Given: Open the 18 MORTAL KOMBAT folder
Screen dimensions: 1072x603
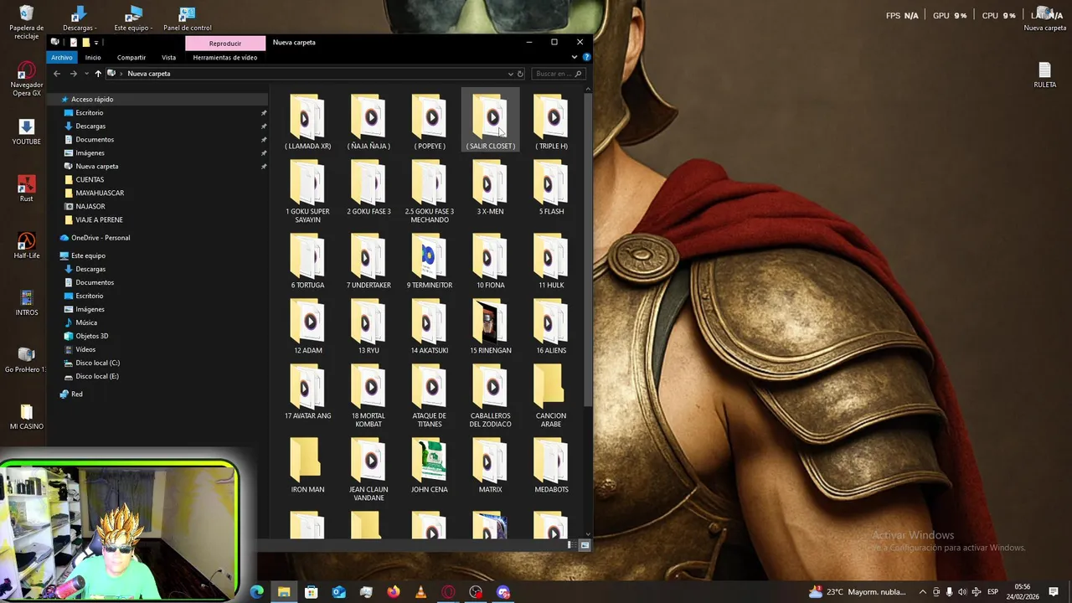Looking at the screenshot, I should (368, 396).
